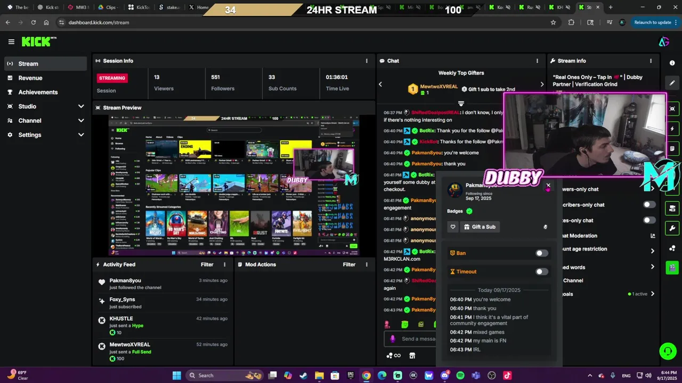Switch to the Home X browser tab
The image size is (682, 383).
pos(199,7)
